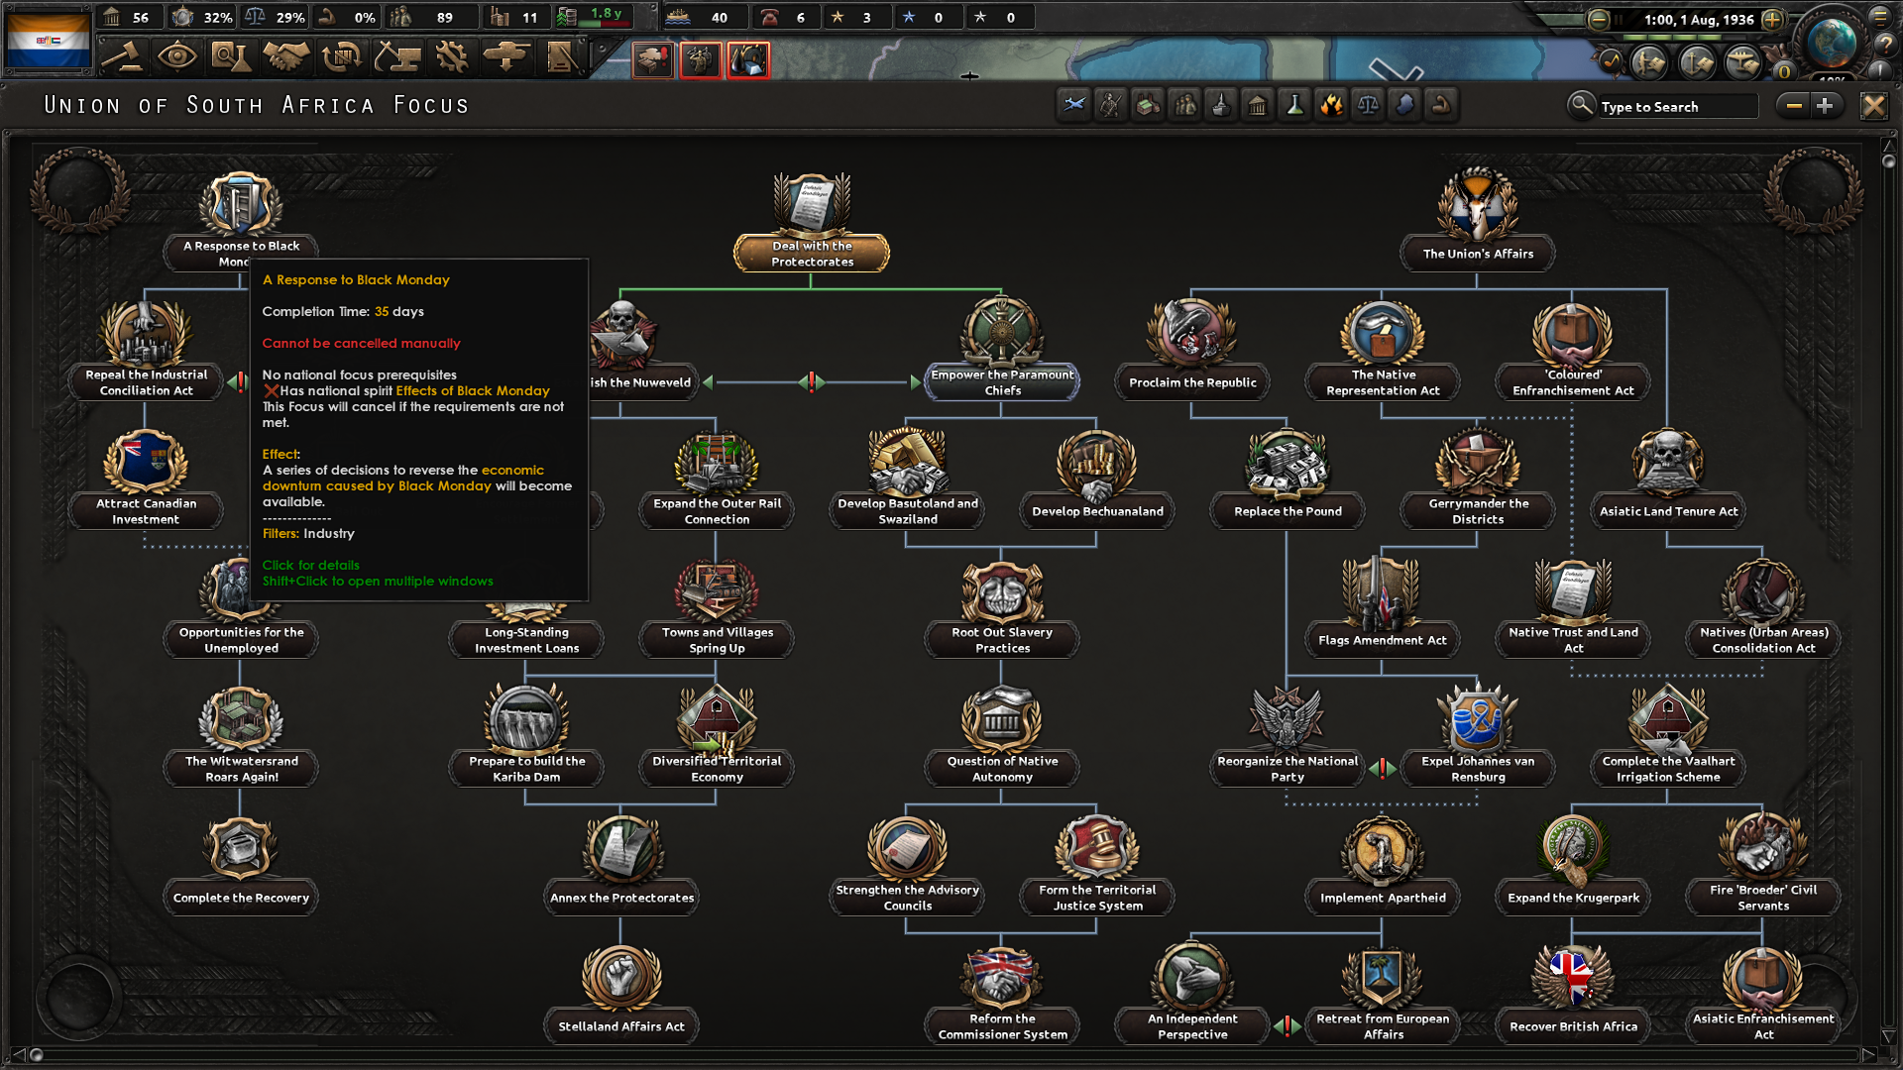Select Proclaim the Republic focus

(1192, 349)
